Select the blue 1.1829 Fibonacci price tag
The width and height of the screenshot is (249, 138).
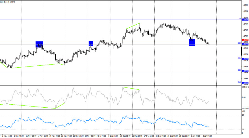tap(245, 20)
